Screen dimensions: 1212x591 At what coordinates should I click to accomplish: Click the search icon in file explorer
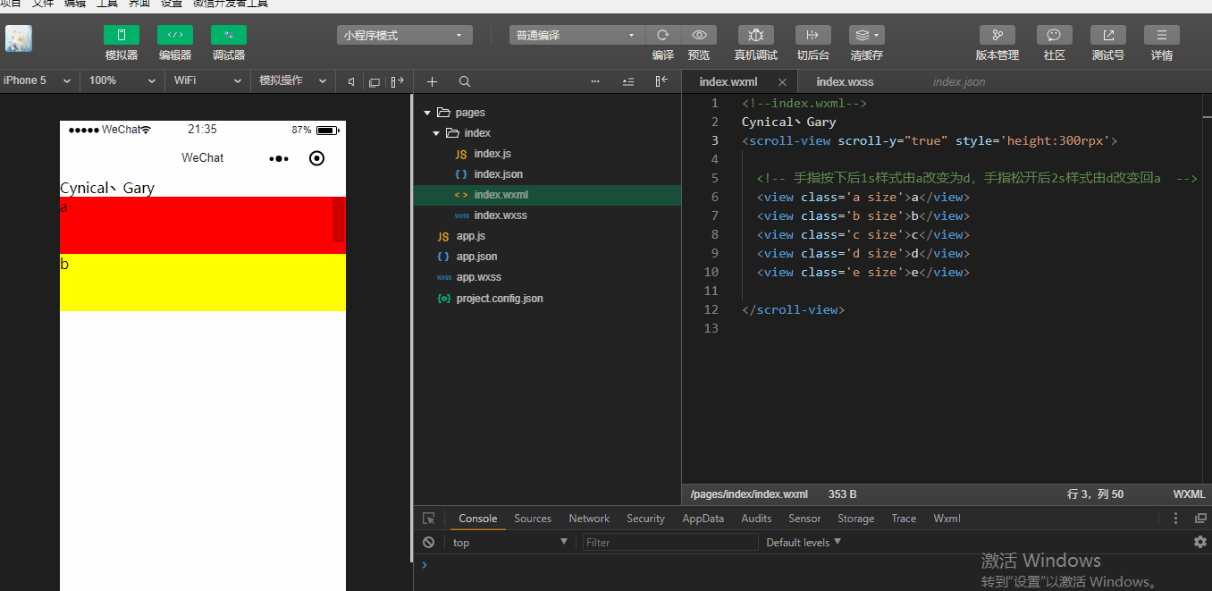click(x=465, y=81)
